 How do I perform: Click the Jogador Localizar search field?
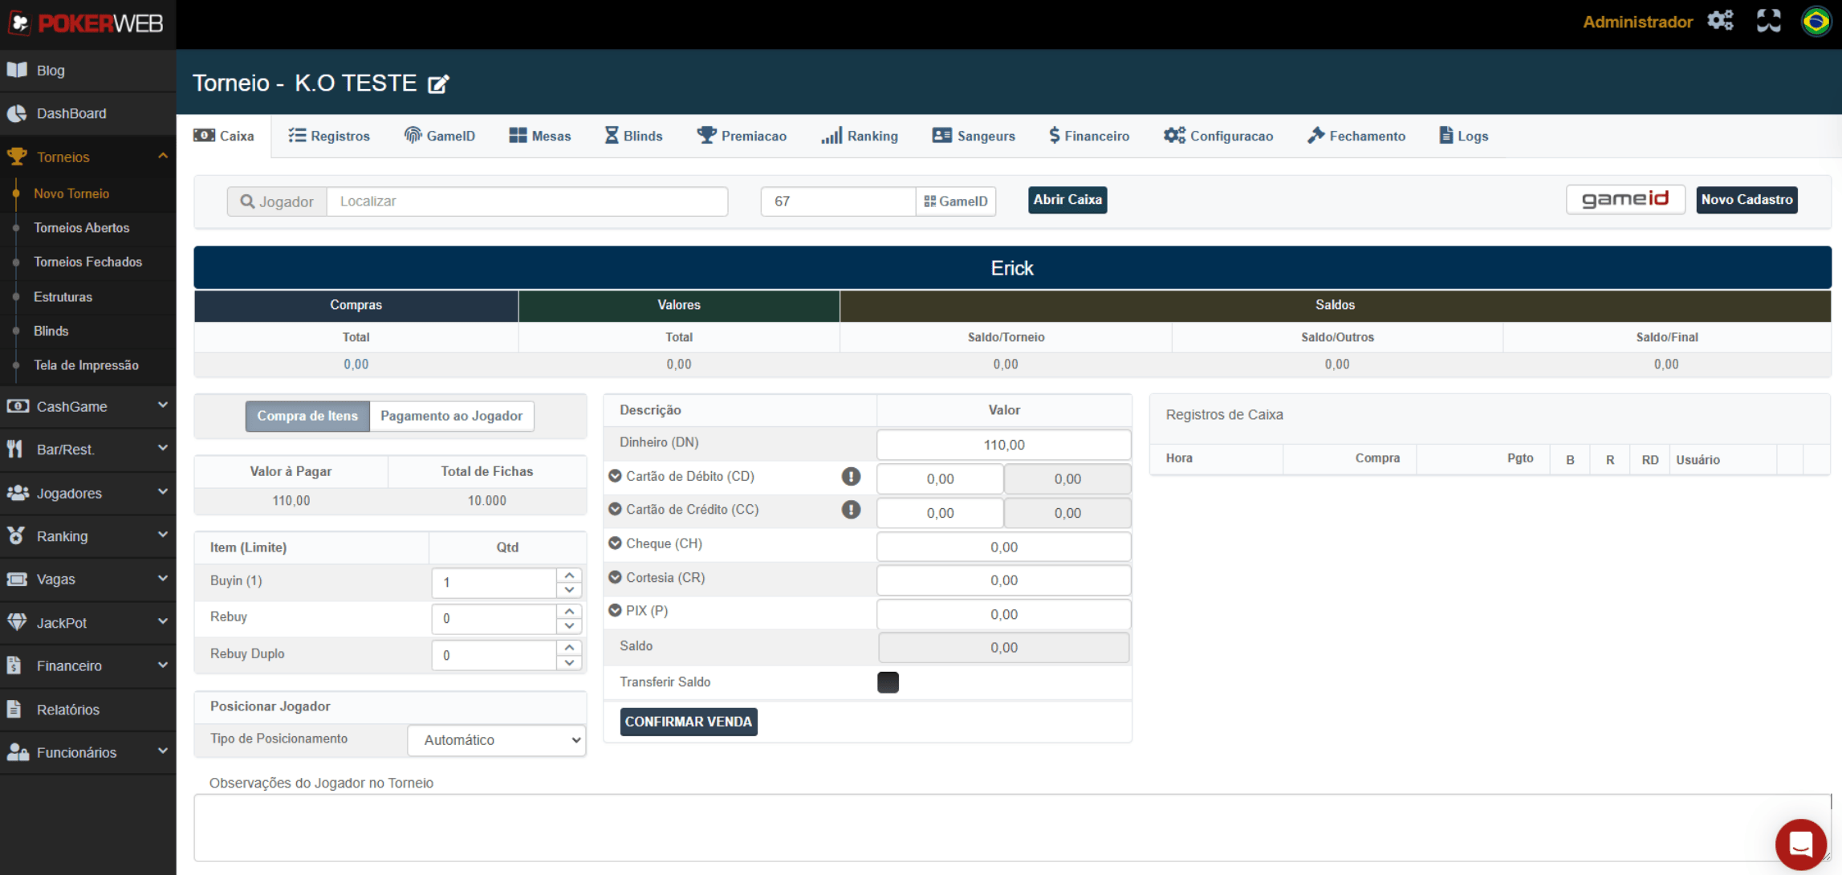tap(527, 201)
